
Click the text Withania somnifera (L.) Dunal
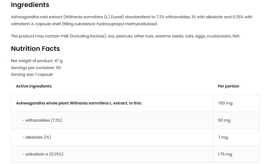(x=94, y=17)
